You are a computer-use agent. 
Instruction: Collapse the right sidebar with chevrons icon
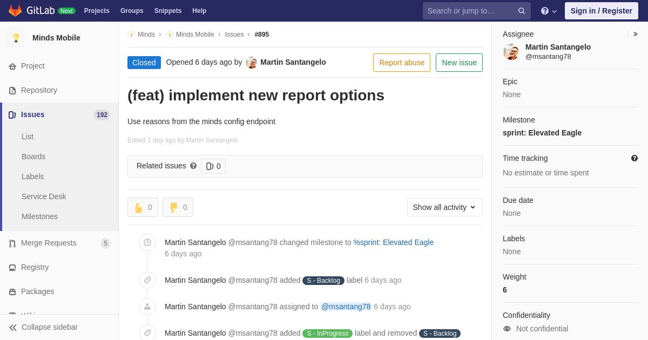tap(636, 34)
